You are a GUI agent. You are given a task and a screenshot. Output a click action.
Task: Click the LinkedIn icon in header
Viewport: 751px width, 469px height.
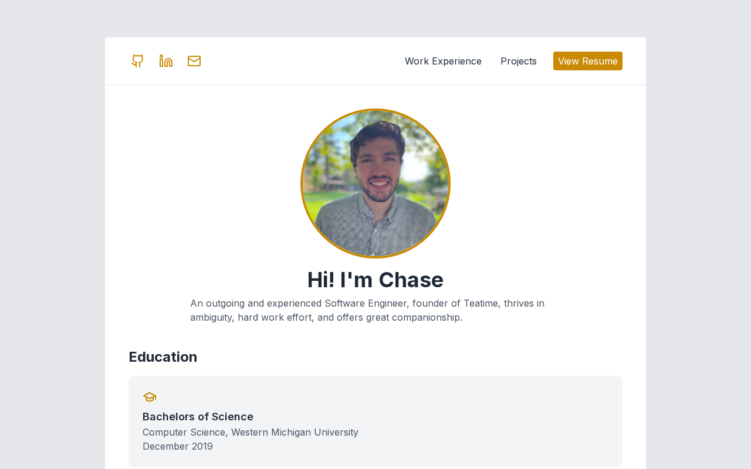click(166, 61)
